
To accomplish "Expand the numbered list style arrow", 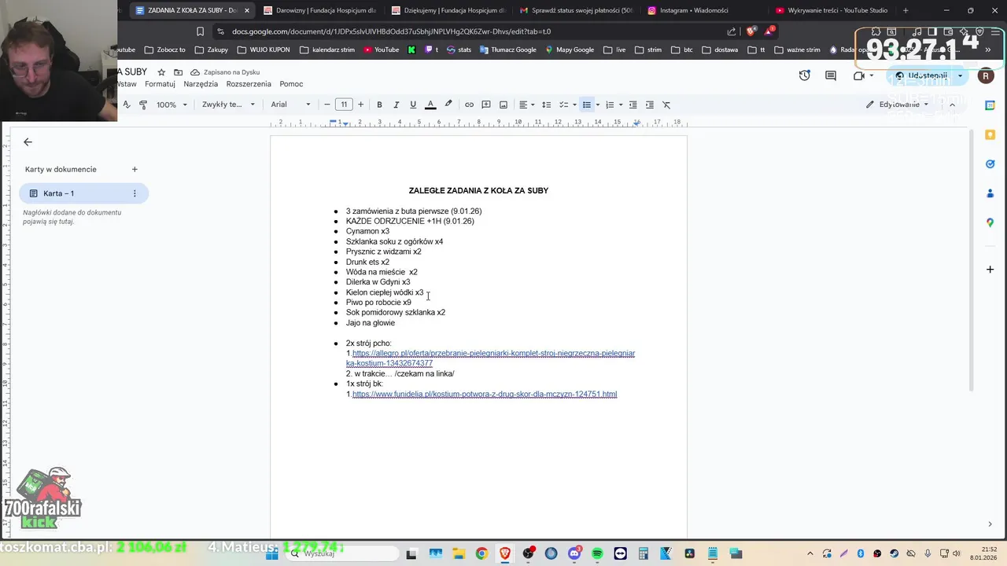I will coord(621,105).
